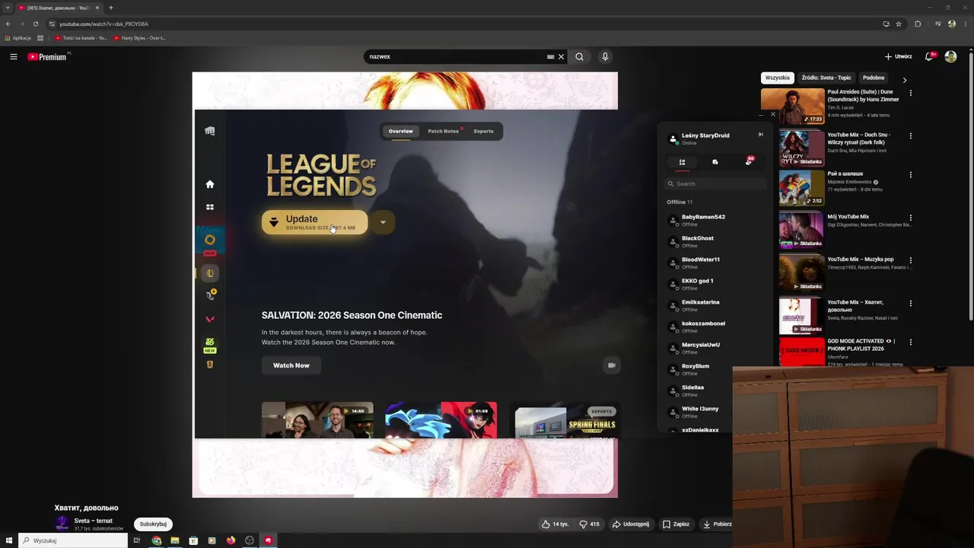Switch to the Valorant sidebar icon

click(210, 319)
